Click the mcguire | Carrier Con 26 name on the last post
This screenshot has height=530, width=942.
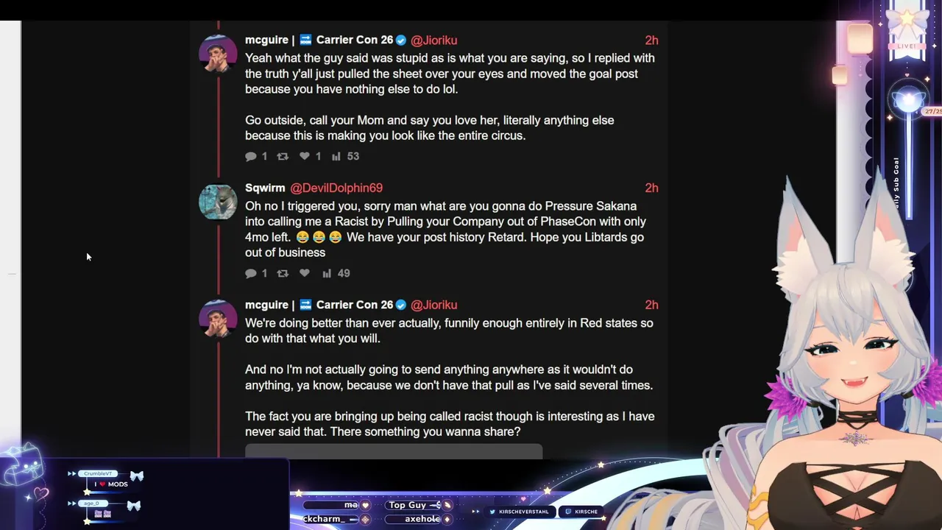click(319, 305)
